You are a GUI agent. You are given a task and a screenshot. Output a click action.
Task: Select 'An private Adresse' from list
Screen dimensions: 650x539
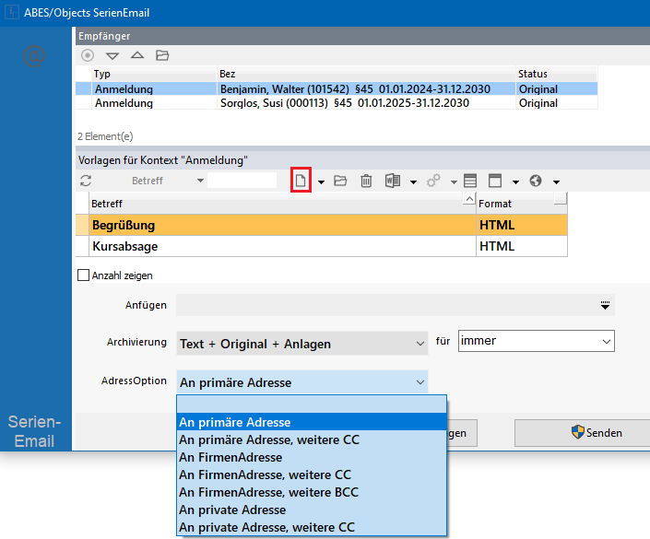232,510
